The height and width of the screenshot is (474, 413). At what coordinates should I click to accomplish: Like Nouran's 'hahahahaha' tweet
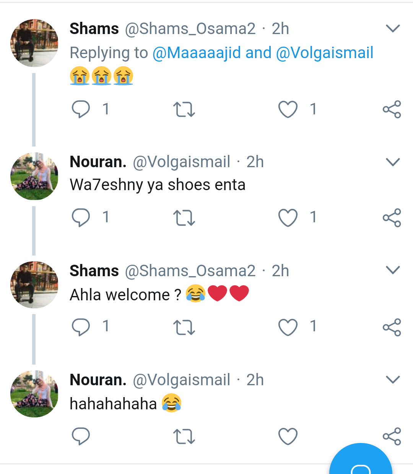(x=288, y=437)
